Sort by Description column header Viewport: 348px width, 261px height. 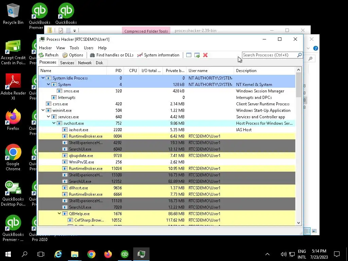point(264,71)
